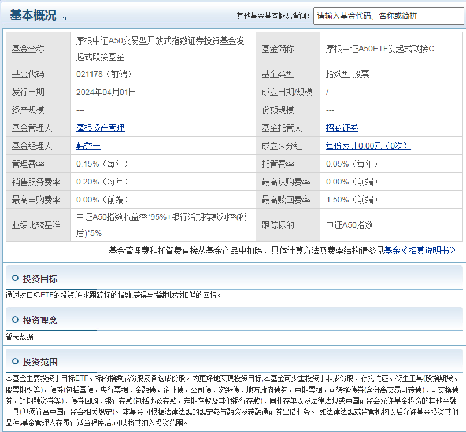This screenshot has width=466, height=432.
Task: Click the 成立来分红 label cell
Action: [x=288, y=146]
